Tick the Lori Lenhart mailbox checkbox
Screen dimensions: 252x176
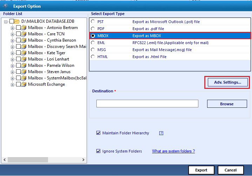tap(19, 59)
